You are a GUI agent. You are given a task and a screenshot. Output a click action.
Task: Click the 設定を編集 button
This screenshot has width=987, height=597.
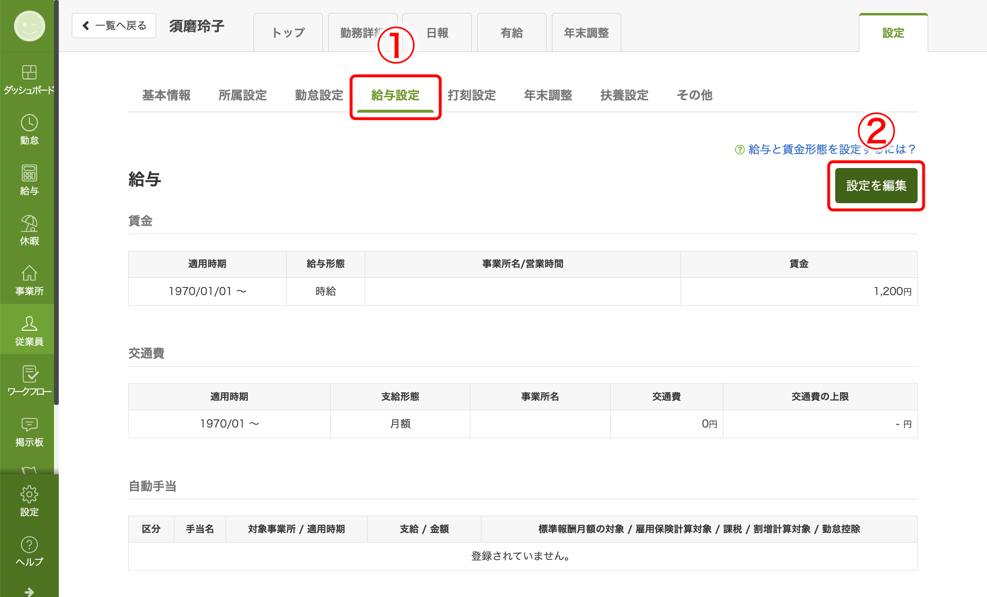tap(876, 185)
